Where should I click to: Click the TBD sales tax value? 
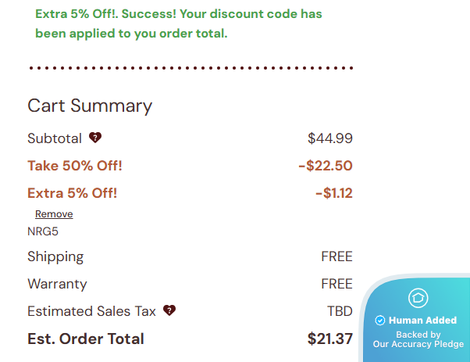(x=340, y=311)
